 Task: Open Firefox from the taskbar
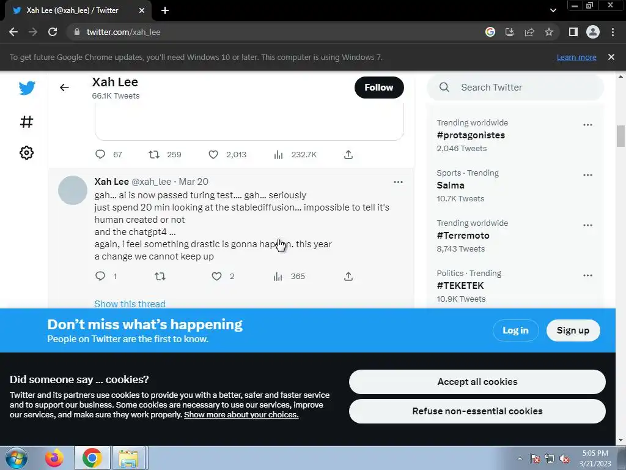point(54,458)
